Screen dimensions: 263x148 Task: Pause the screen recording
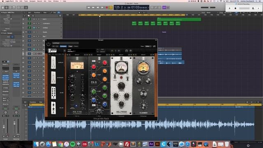229,8
